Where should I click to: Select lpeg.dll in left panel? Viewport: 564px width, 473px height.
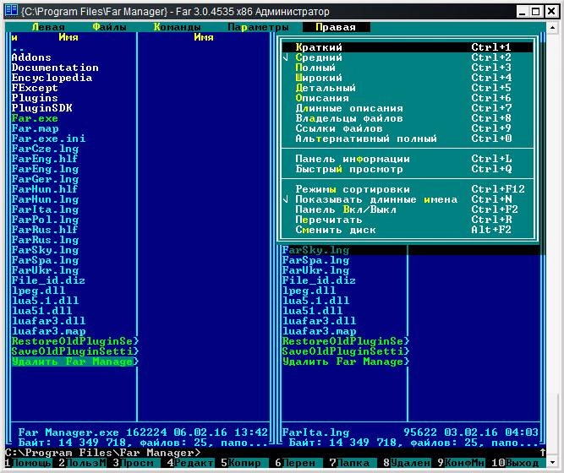[38, 291]
